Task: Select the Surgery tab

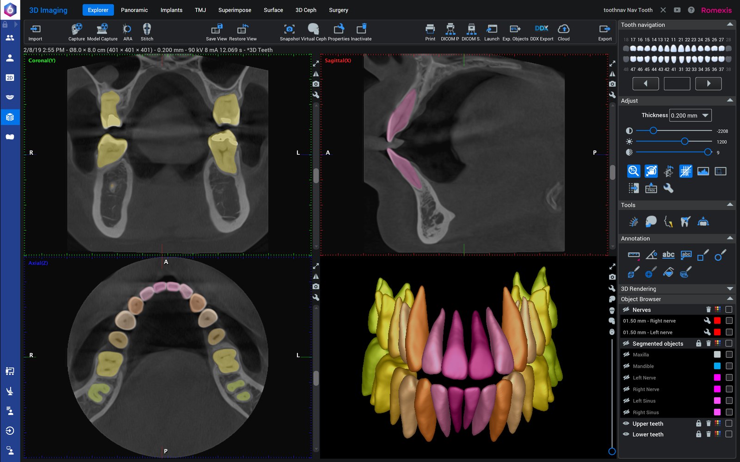Action: 339,10
